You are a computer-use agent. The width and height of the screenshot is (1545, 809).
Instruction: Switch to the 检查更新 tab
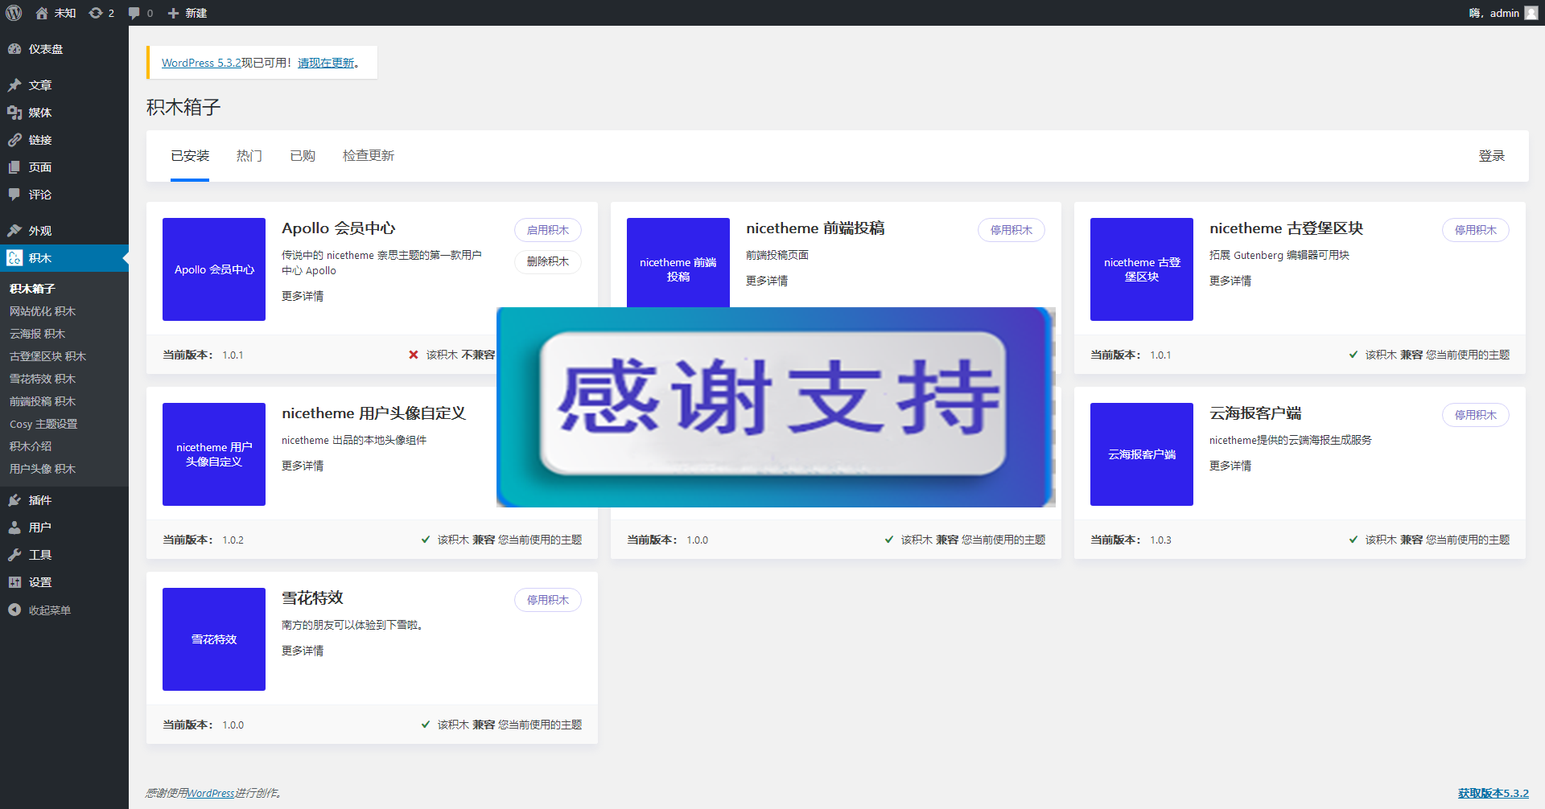(369, 156)
